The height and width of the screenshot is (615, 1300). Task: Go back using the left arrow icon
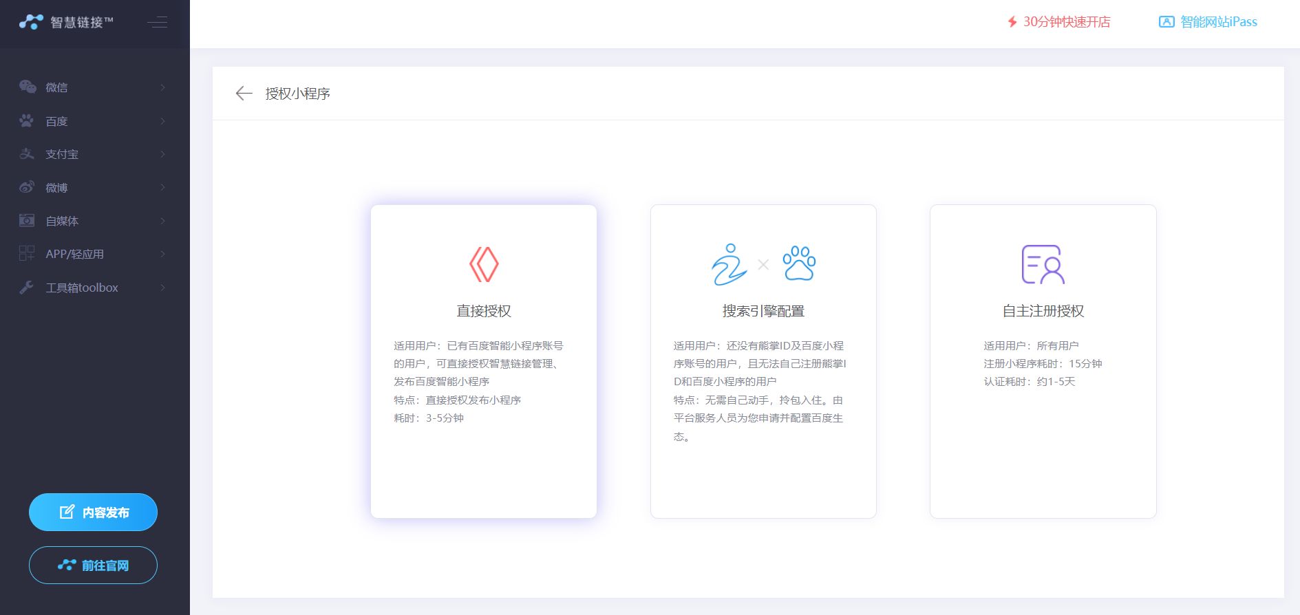[244, 94]
